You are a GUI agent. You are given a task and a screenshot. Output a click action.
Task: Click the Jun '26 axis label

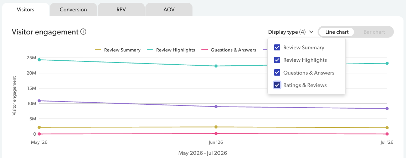click(216, 142)
